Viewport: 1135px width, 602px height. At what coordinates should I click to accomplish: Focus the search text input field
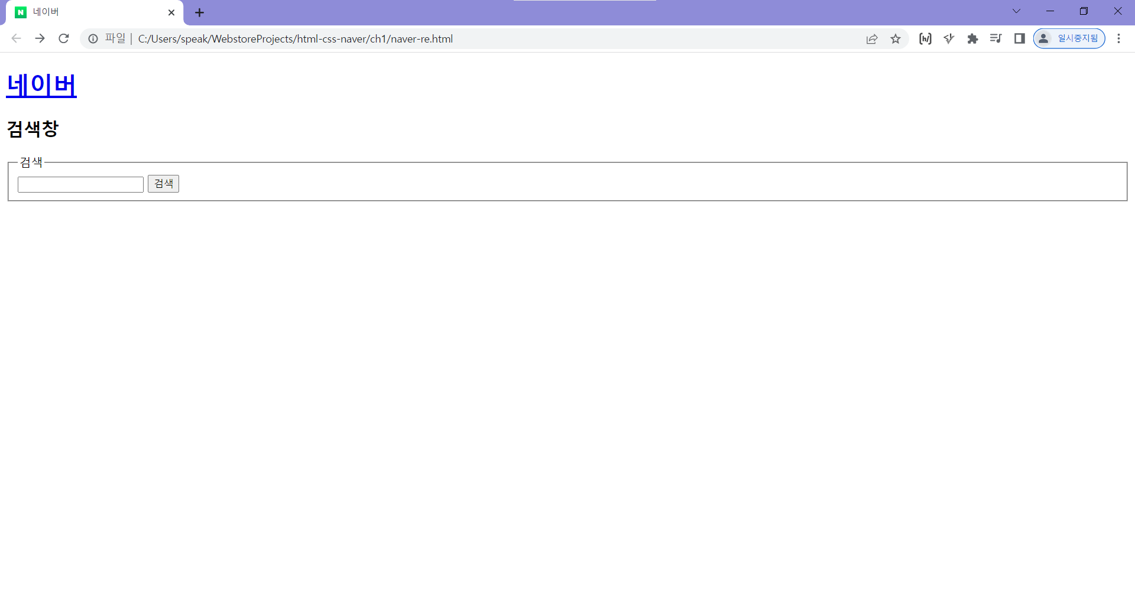(80, 184)
